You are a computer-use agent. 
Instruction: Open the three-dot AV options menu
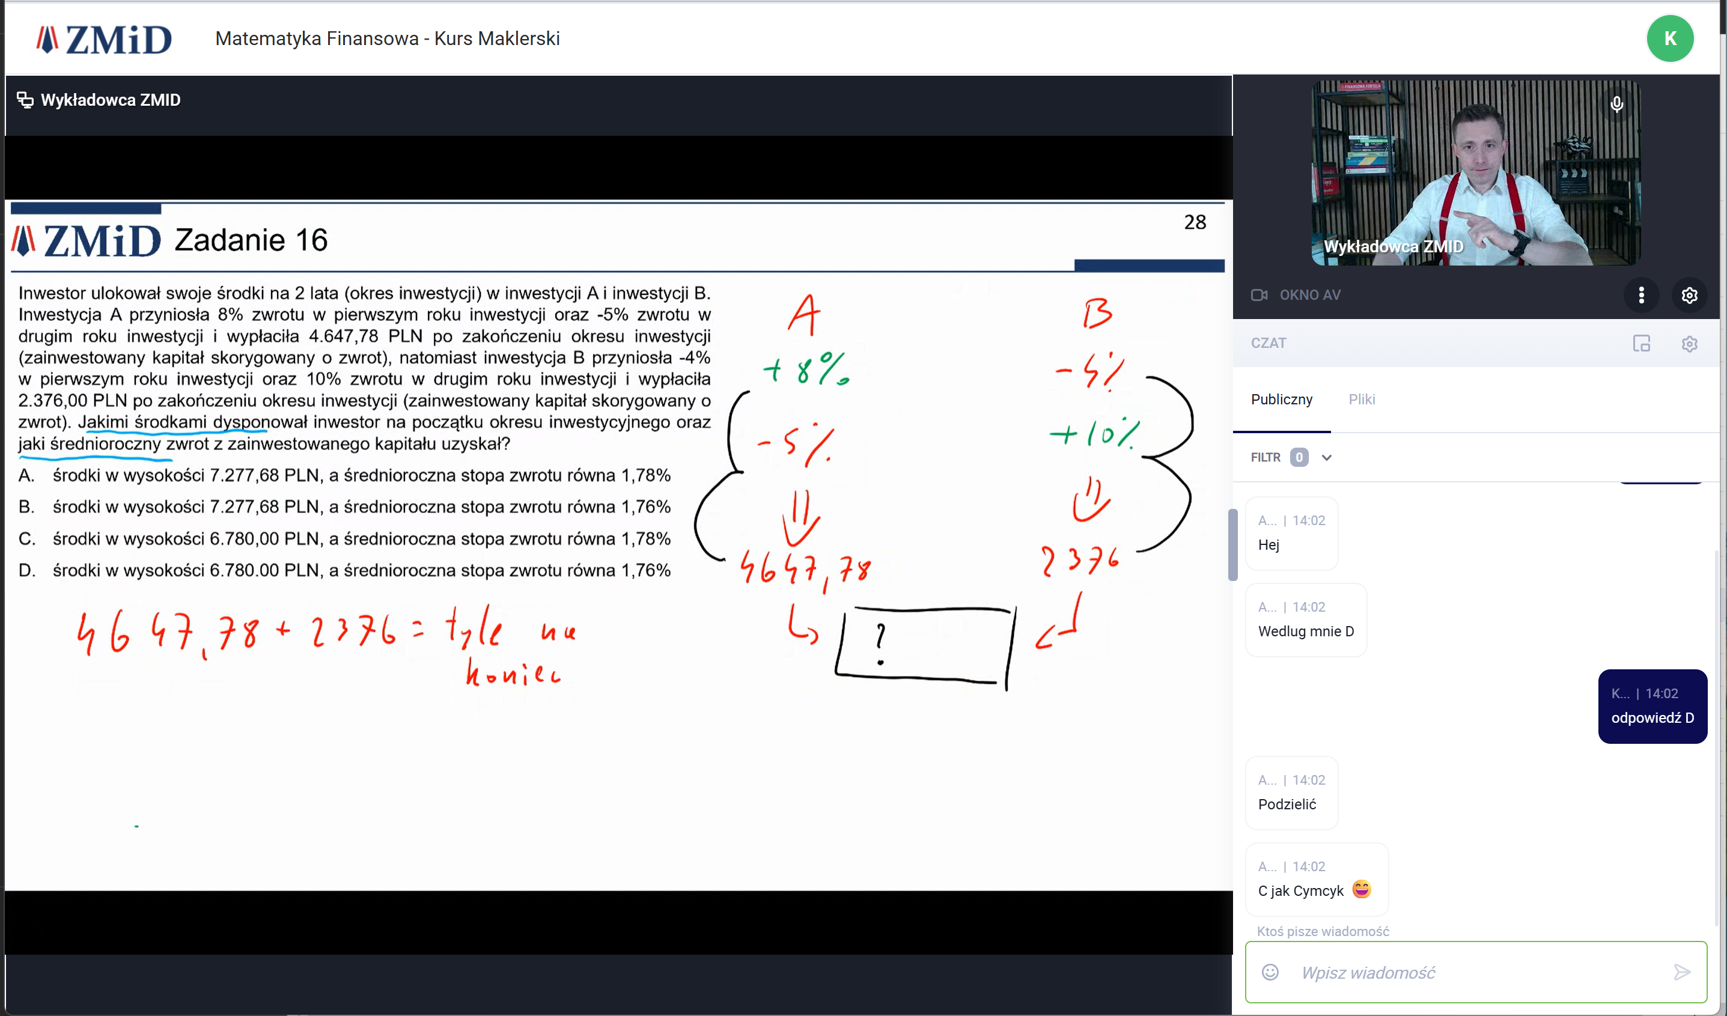click(1640, 295)
